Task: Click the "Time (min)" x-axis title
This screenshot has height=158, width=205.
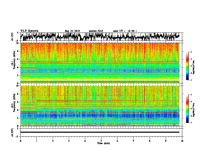Action: (104, 143)
